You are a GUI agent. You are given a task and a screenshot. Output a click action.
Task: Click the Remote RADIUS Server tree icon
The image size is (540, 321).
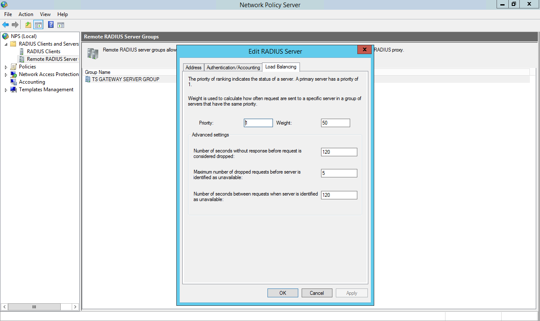22,59
